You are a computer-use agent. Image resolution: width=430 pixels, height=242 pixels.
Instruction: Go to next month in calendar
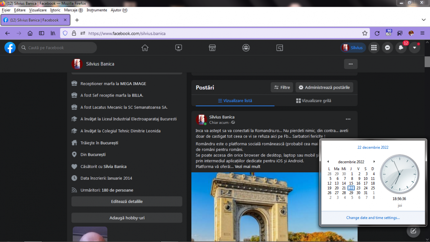(374, 162)
